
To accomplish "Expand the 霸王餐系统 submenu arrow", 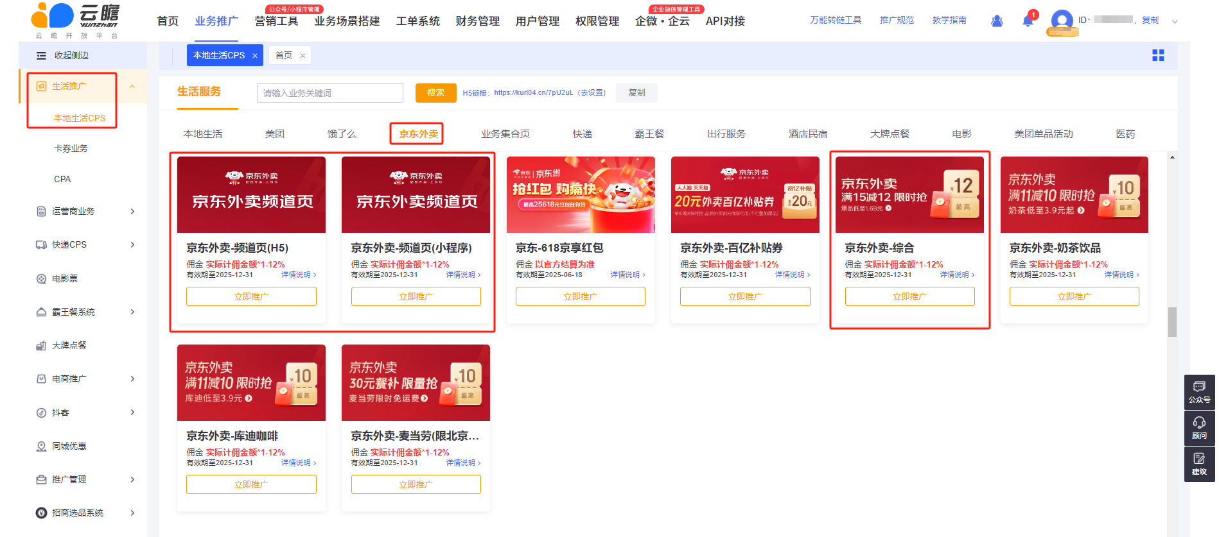I will 132,312.
